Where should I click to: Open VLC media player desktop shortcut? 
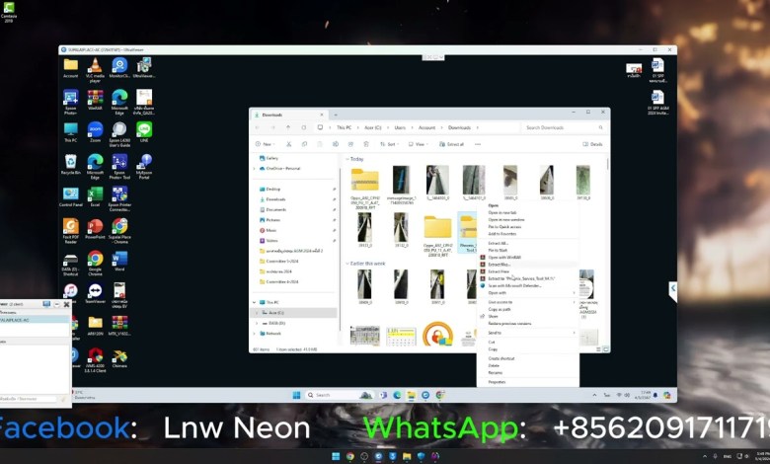[x=95, y=65]
